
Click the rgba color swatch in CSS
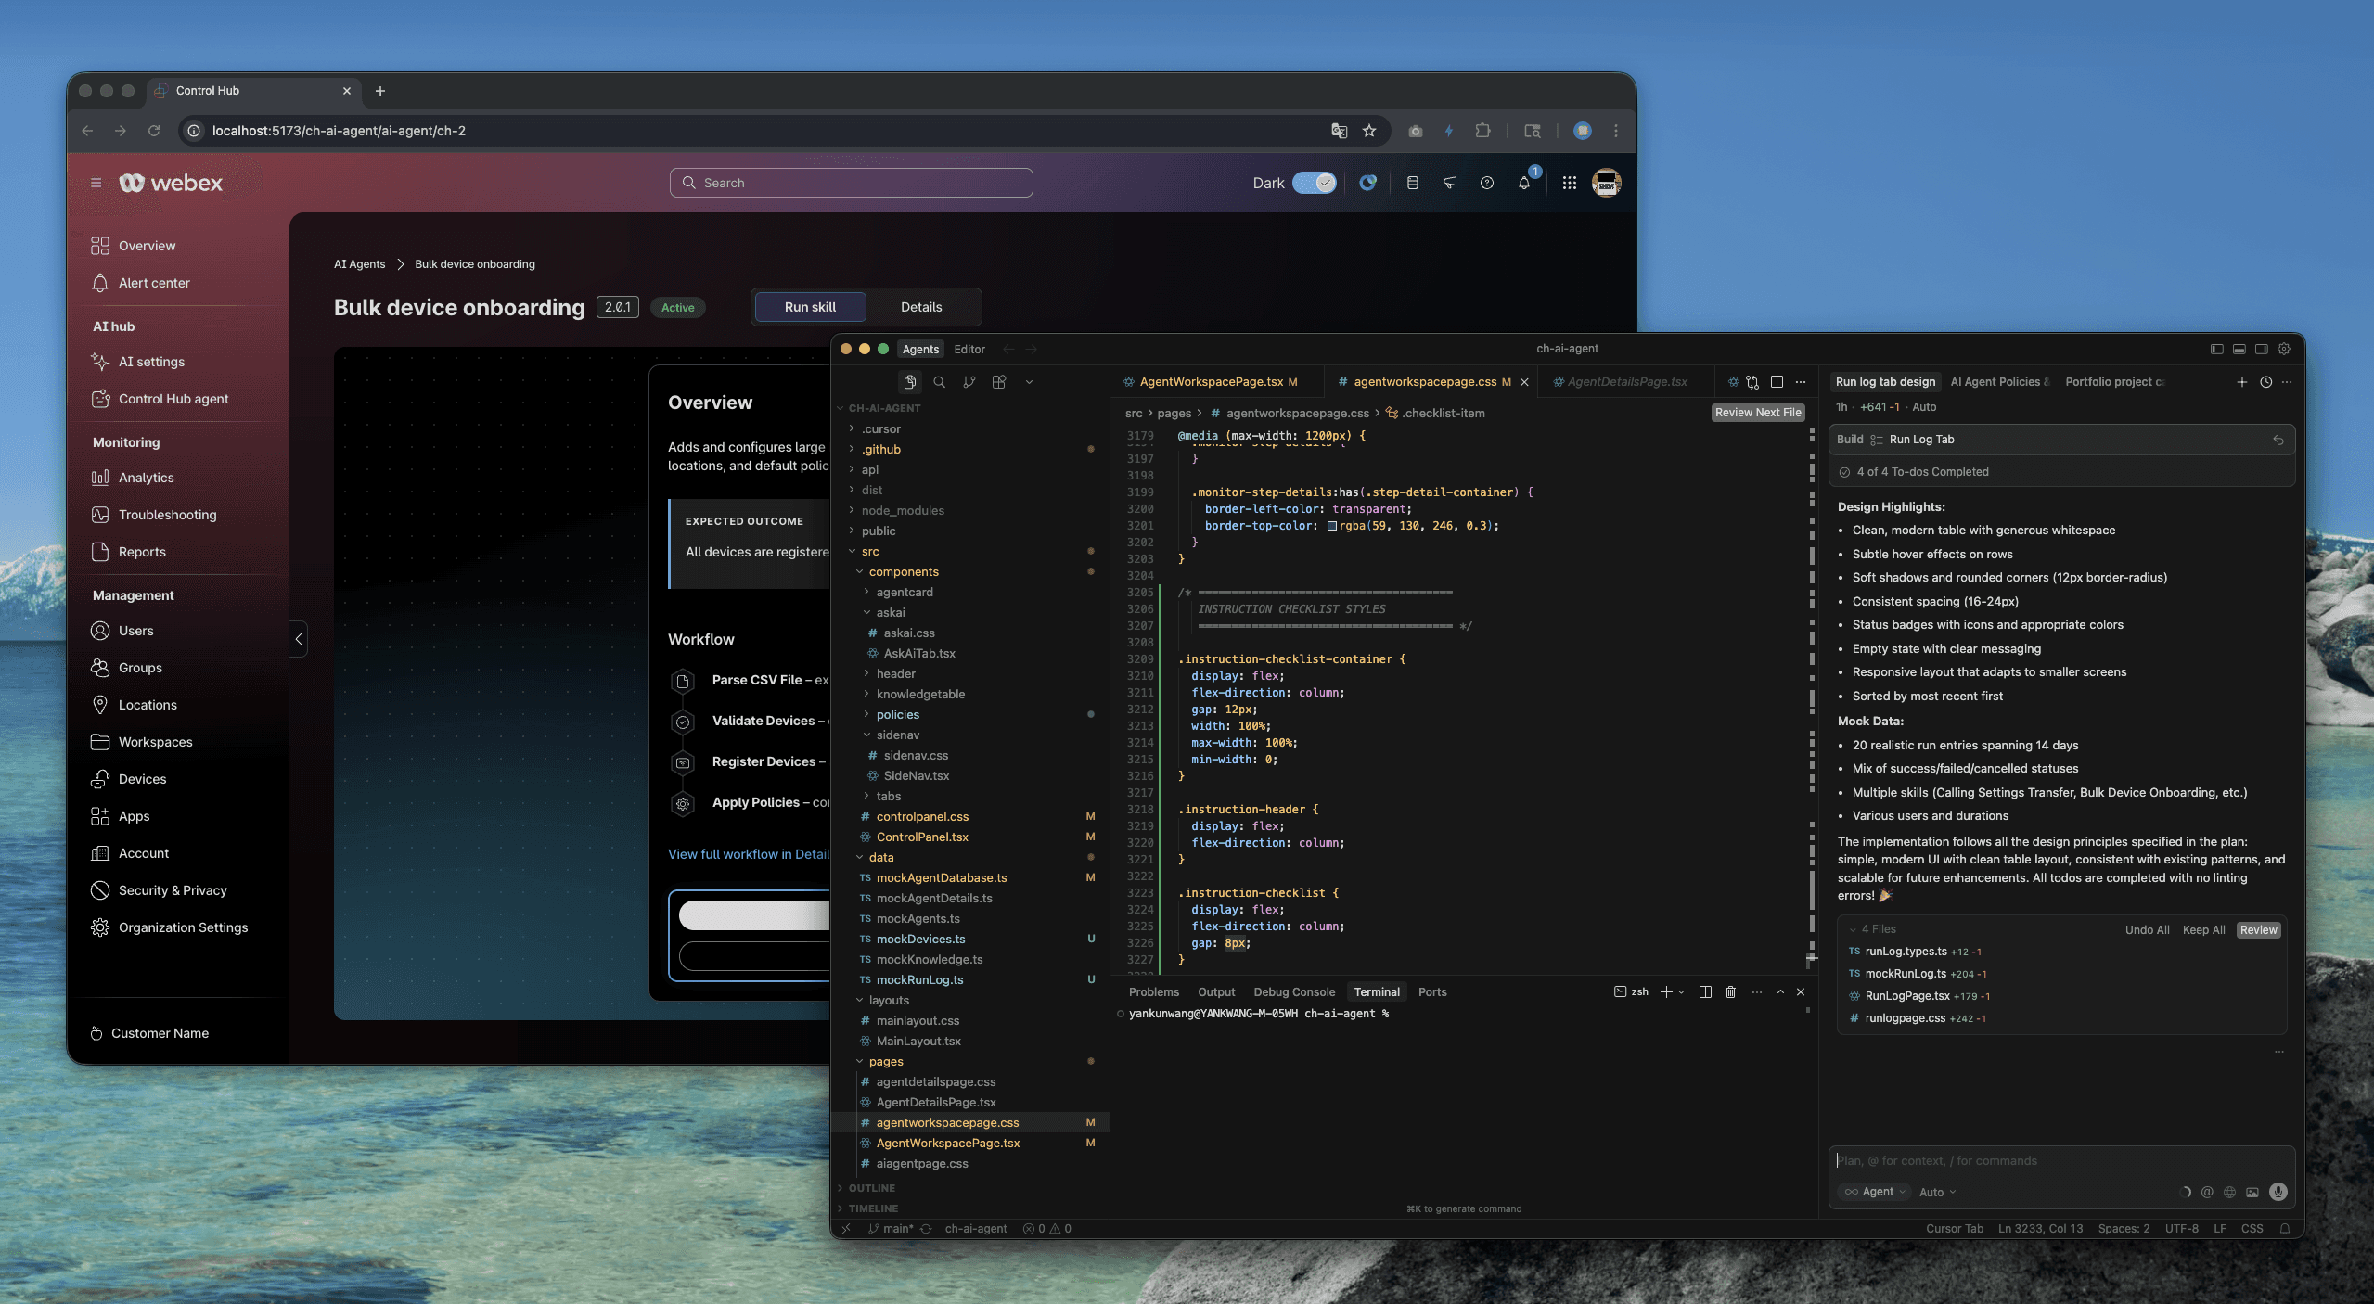[1332, 526]
